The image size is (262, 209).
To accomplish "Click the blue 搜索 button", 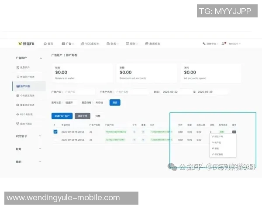I will [x=115, y=102].
